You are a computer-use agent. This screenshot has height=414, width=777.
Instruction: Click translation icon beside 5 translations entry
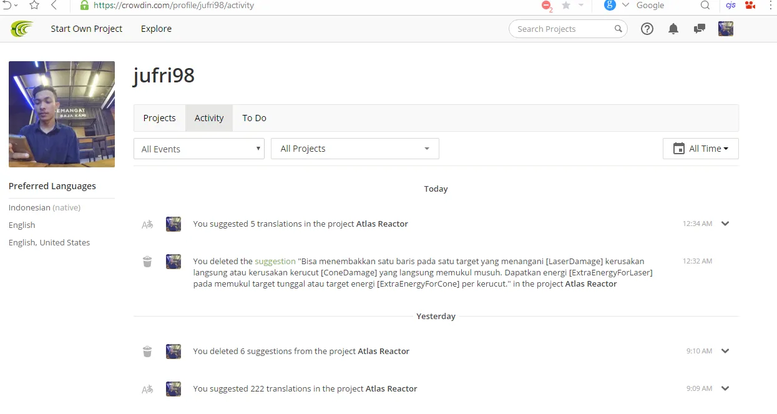pos(147,224)
